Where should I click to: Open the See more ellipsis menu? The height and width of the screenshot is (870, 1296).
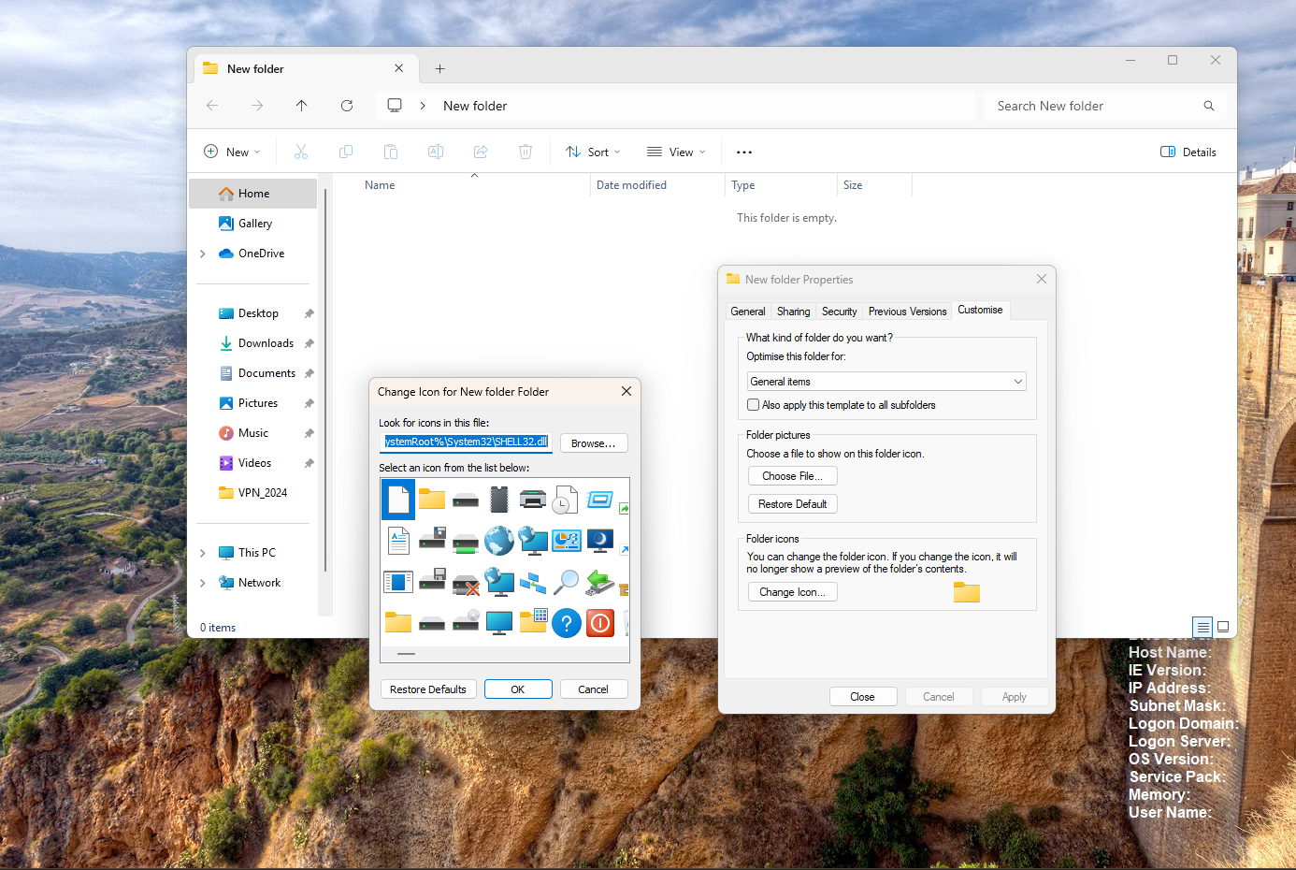pyautogui.click(x=744, y=152)
